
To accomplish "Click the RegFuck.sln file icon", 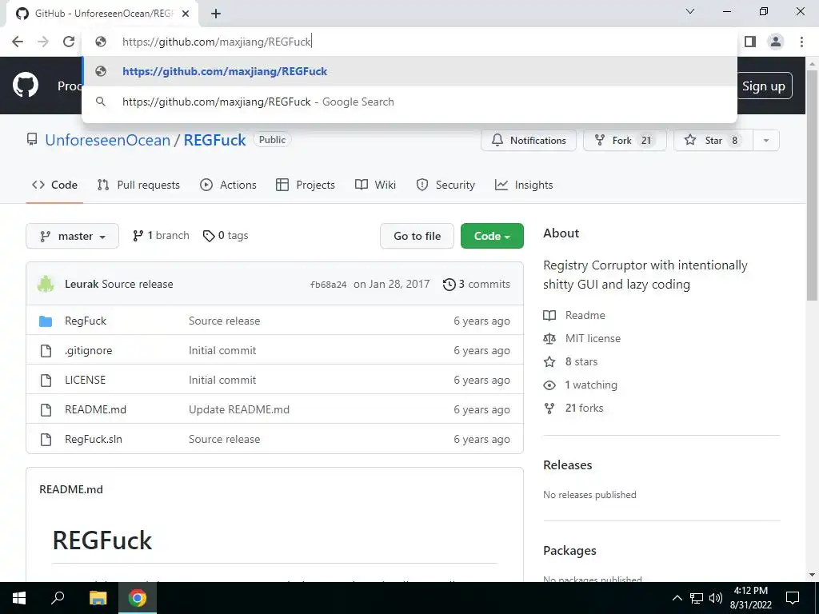I will (x=46, y=439).
